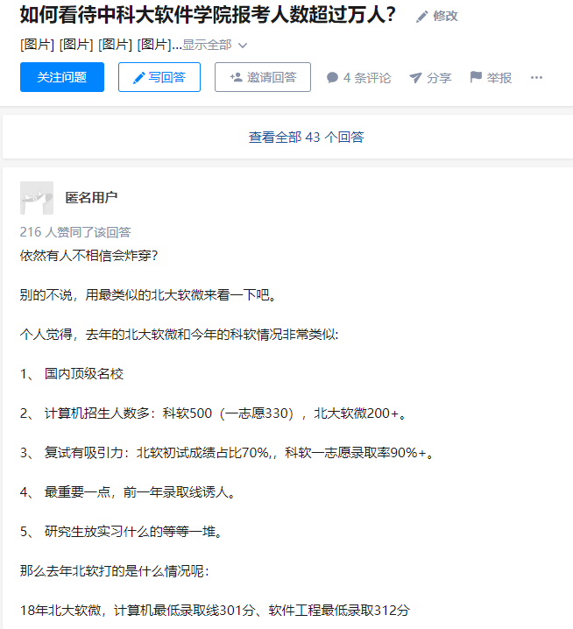Click the line 1、国内顶级名校
Image resolution: width=573 pixels, height=629 pixels.
click(72, 373)
